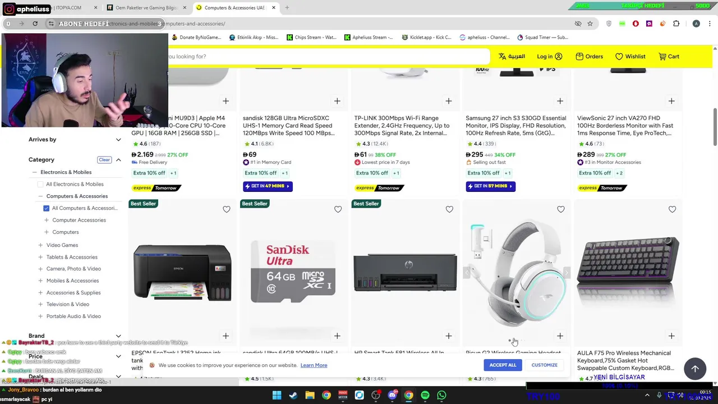Expand the Arrives by filter
This screenshot has height=404, width=718.
118,140
